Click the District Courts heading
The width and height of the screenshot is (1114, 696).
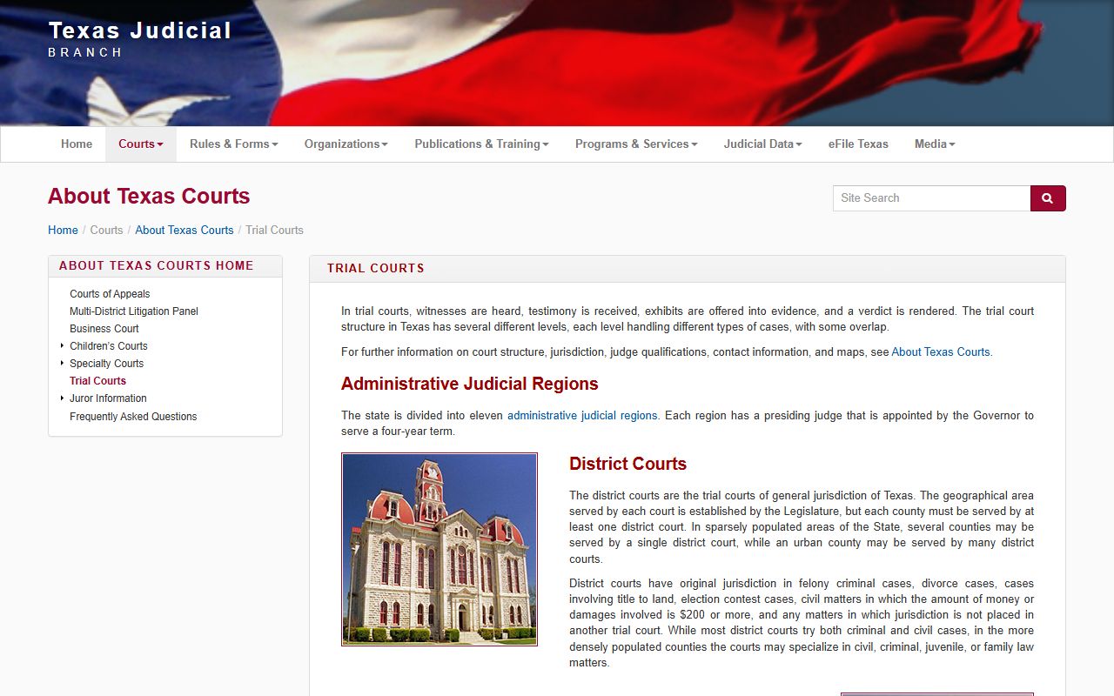coord(628,465)
